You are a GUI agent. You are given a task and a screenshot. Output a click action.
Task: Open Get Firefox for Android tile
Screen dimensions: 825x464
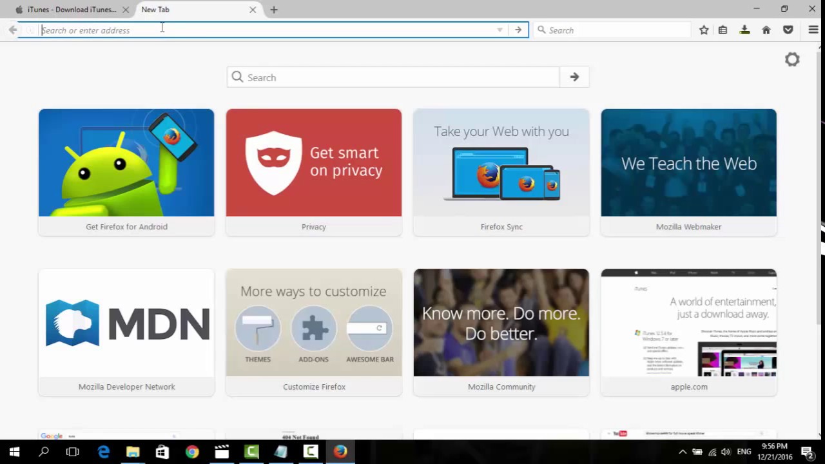pyautogui.click(x=126, y=172)
